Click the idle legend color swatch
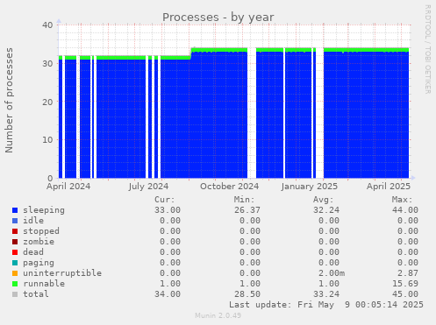This screenshot has width=436, height=325. (x=15, y=221)
